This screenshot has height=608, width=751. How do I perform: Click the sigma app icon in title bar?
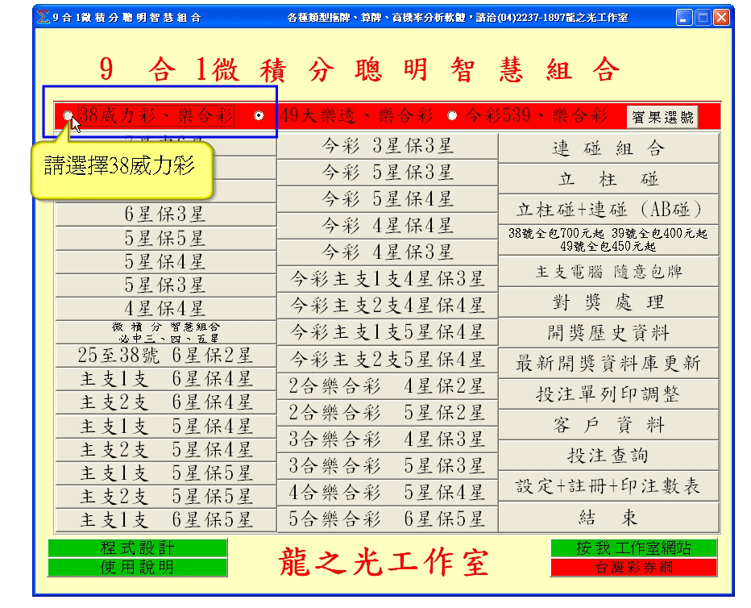tap(44, 17)
